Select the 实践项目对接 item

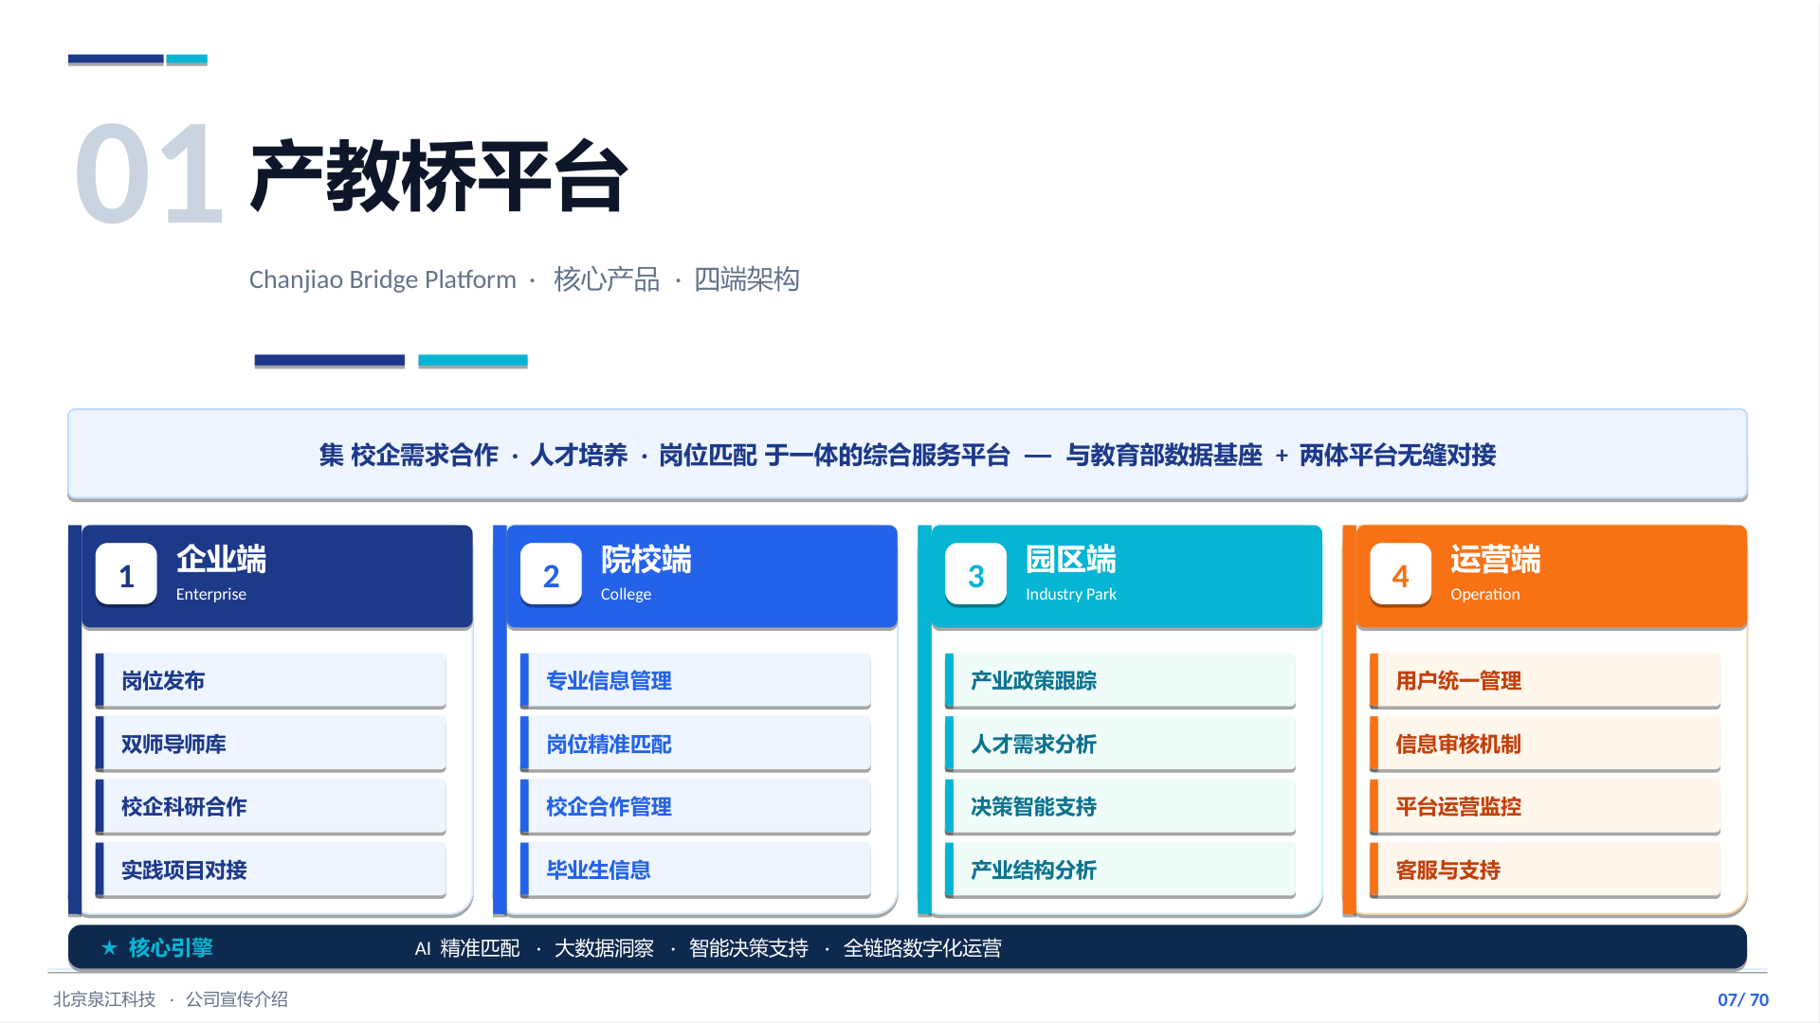click(271, 870)
